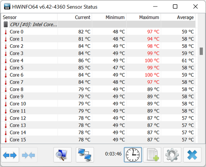
Task: Select the Core 15 label
Action: pos(18,140)
